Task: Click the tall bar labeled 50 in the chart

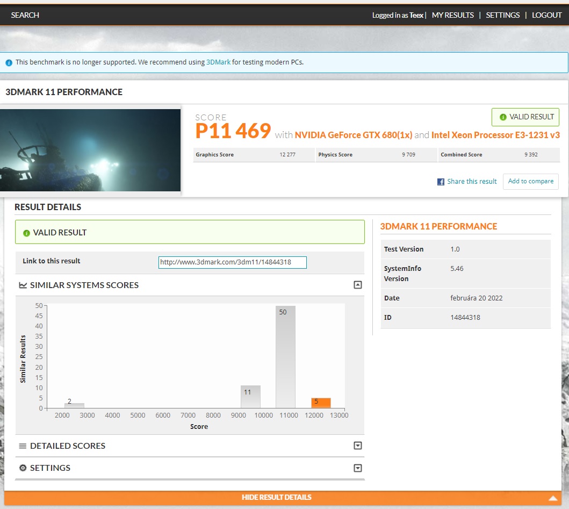Action: pyautogui.click(x=286, y=357)
